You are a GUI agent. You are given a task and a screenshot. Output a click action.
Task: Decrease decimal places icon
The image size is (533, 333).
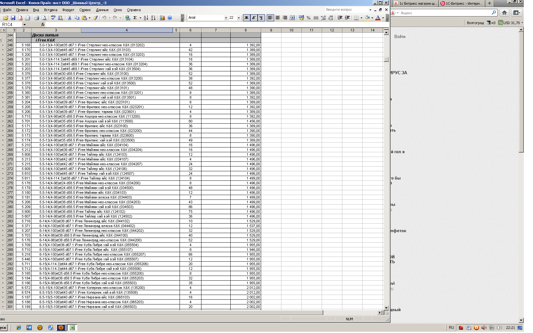coord(331,18)
